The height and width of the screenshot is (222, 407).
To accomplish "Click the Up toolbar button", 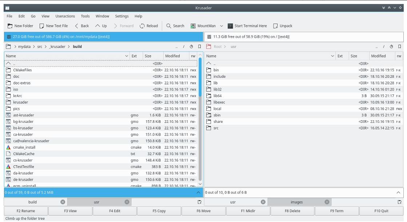I will [x=101, y=26].
